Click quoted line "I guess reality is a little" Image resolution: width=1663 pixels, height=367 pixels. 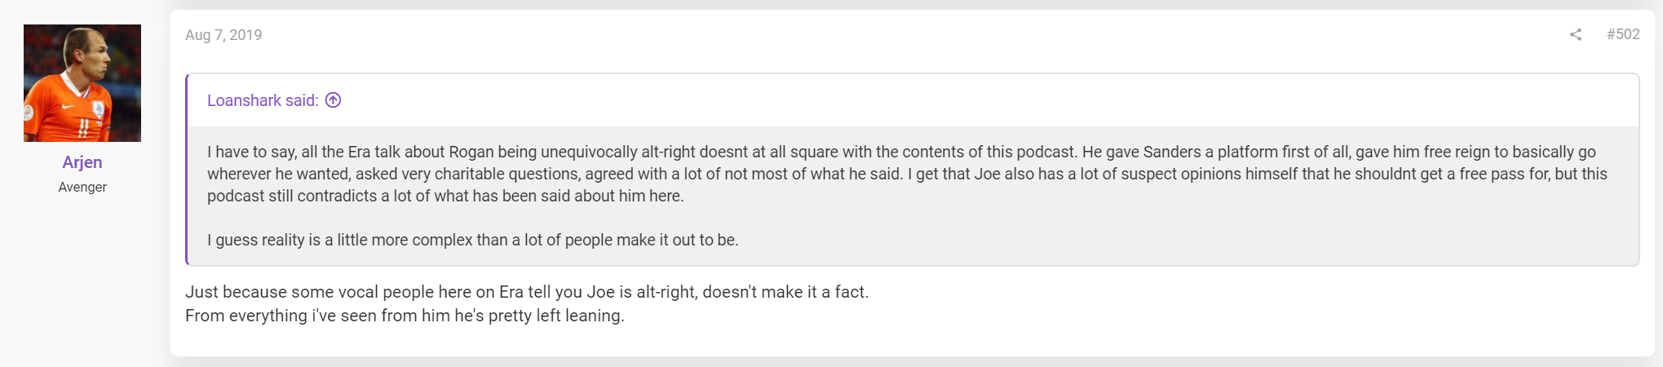tap(473, 240)
